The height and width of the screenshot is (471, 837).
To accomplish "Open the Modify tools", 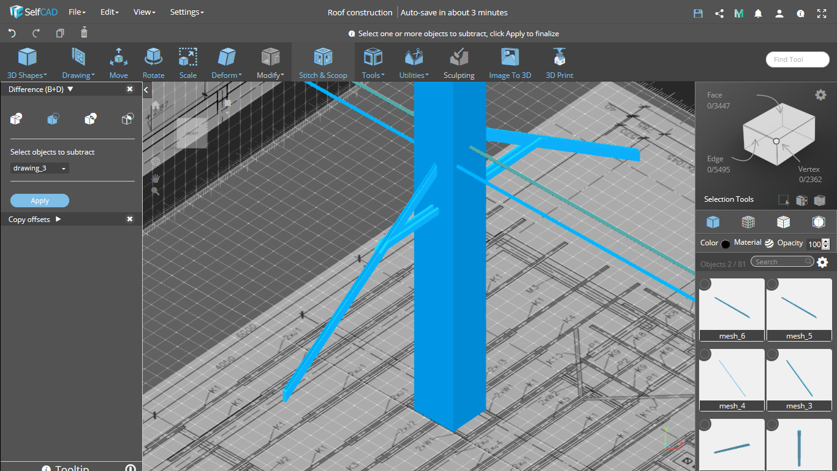I will pyautogui.click(x=270, y=63).
